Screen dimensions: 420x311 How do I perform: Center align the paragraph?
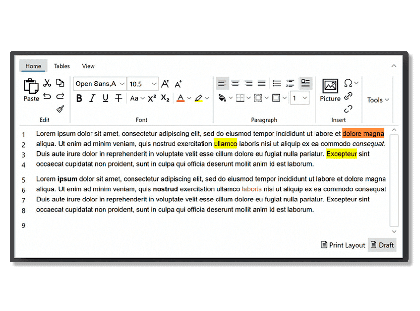coord(235,84)
